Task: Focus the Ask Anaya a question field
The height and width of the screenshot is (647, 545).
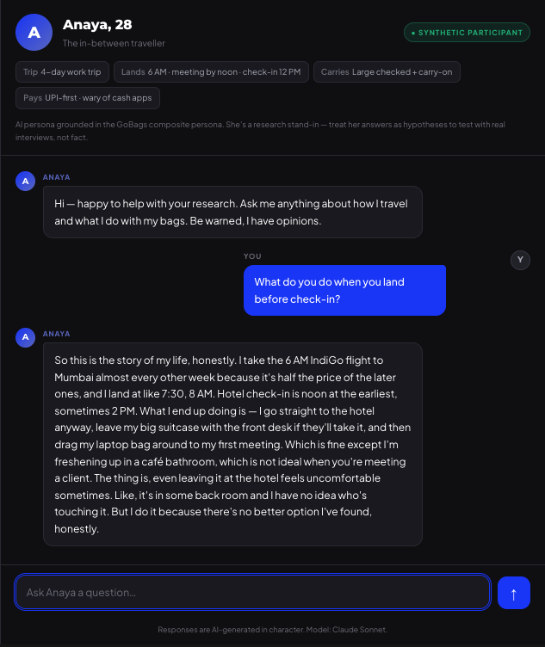Action: click(252, 592)
